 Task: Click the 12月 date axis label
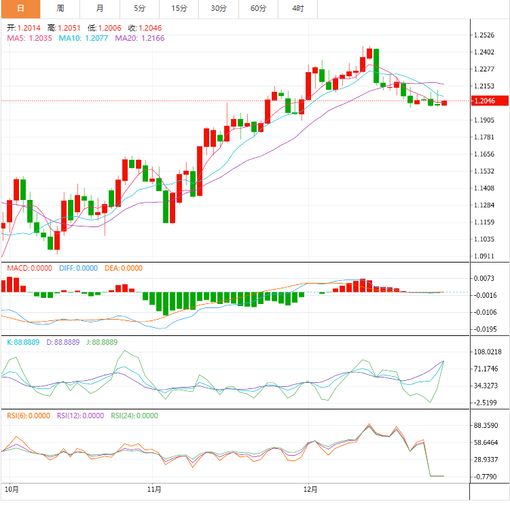point(310,488)
